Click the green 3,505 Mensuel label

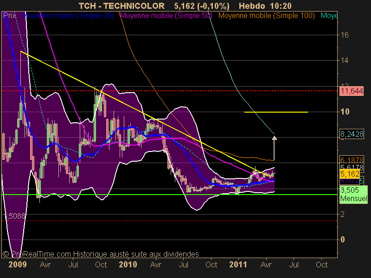pos(354,194)
